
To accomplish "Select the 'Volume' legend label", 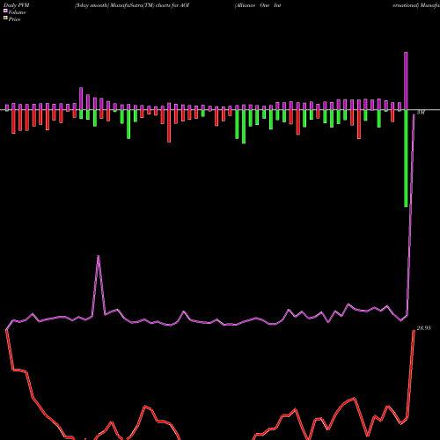I will point(17,12).
